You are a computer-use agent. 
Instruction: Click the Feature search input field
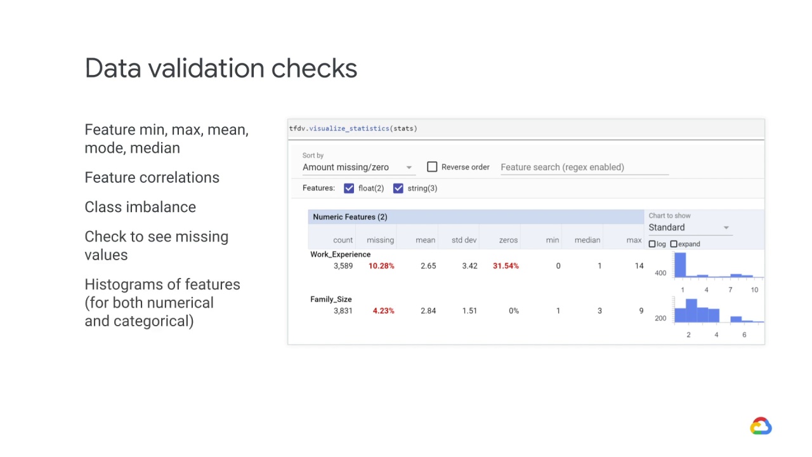584,168
